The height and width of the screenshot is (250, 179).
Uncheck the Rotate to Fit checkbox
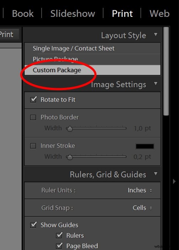33,100
